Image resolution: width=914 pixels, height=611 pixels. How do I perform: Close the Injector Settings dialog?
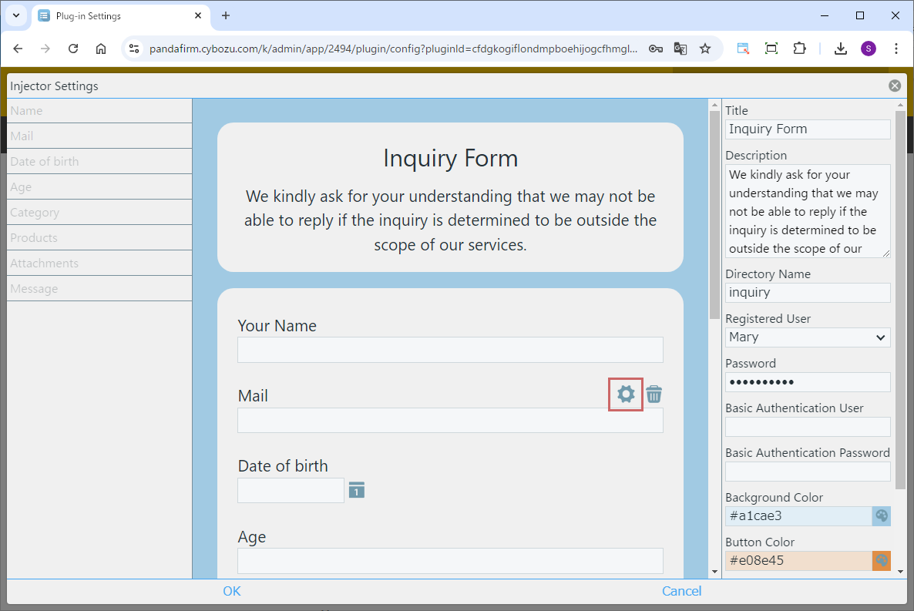click(894, 86)
